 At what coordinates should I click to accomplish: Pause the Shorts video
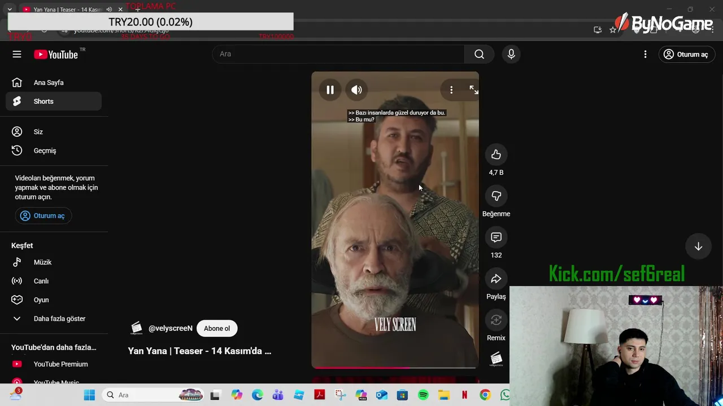pyautogui.click(x=330, y=90)
